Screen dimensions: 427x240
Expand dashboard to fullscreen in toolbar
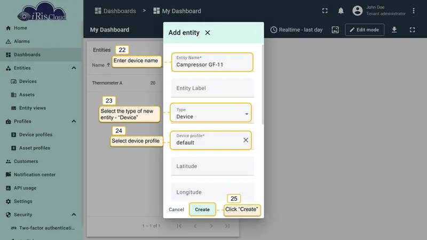(x=412, y=30)
